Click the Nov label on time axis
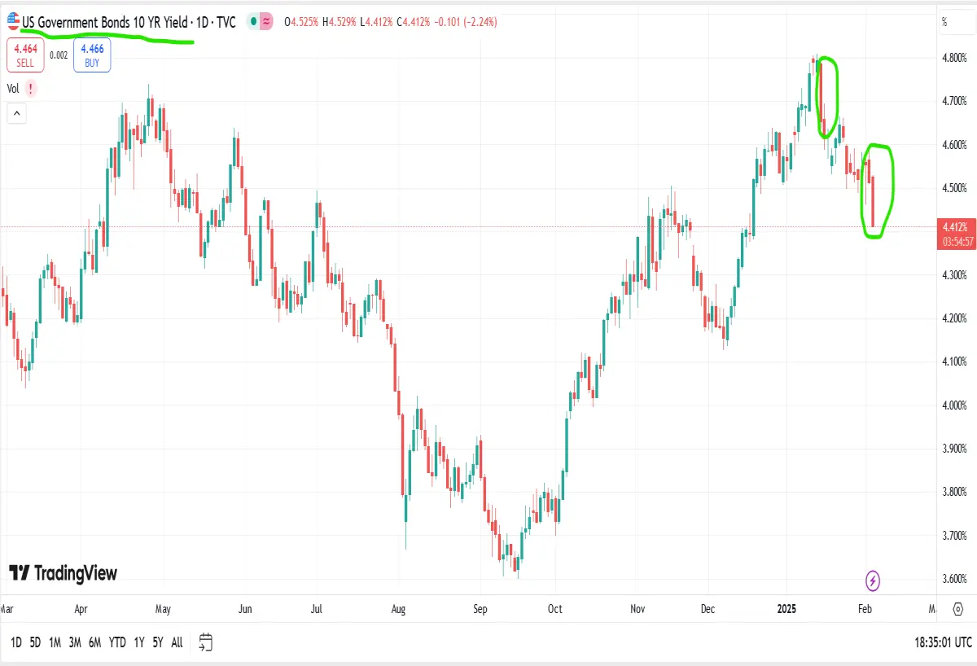 coord(638,609)
